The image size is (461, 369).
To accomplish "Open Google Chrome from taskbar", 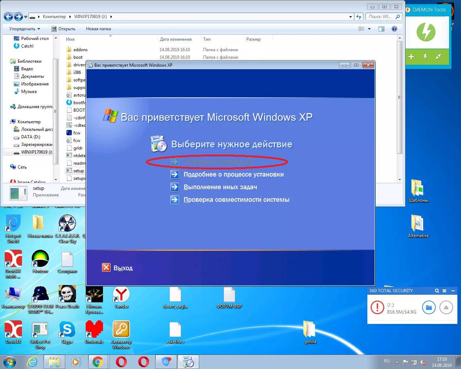I will coord(98,362).
